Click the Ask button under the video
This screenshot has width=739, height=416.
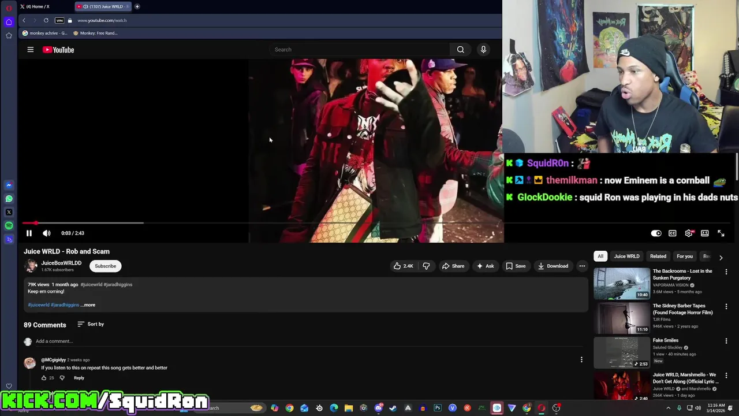click(485, 266)
